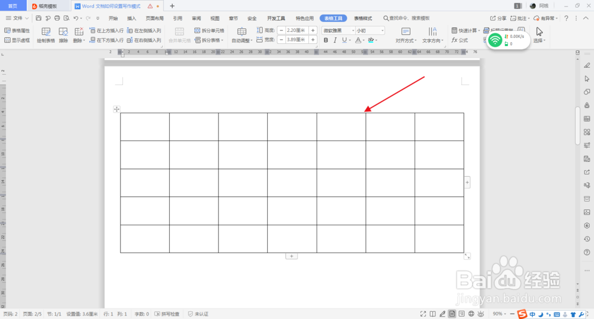The image size is (594, 319).
Task: Click the Sogou input method S icon
Action: [522, 314]
